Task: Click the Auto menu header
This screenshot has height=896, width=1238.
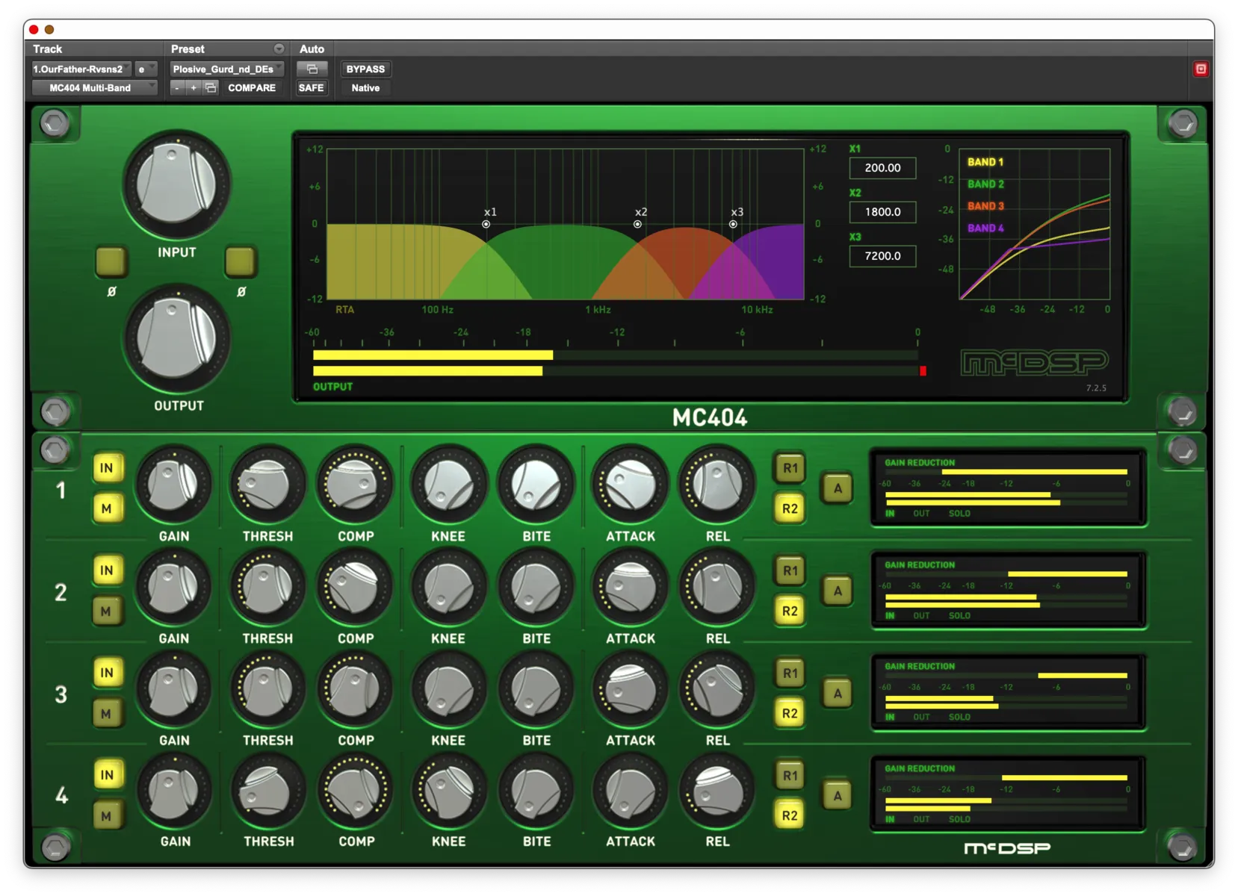Action: tap(312, 49)
